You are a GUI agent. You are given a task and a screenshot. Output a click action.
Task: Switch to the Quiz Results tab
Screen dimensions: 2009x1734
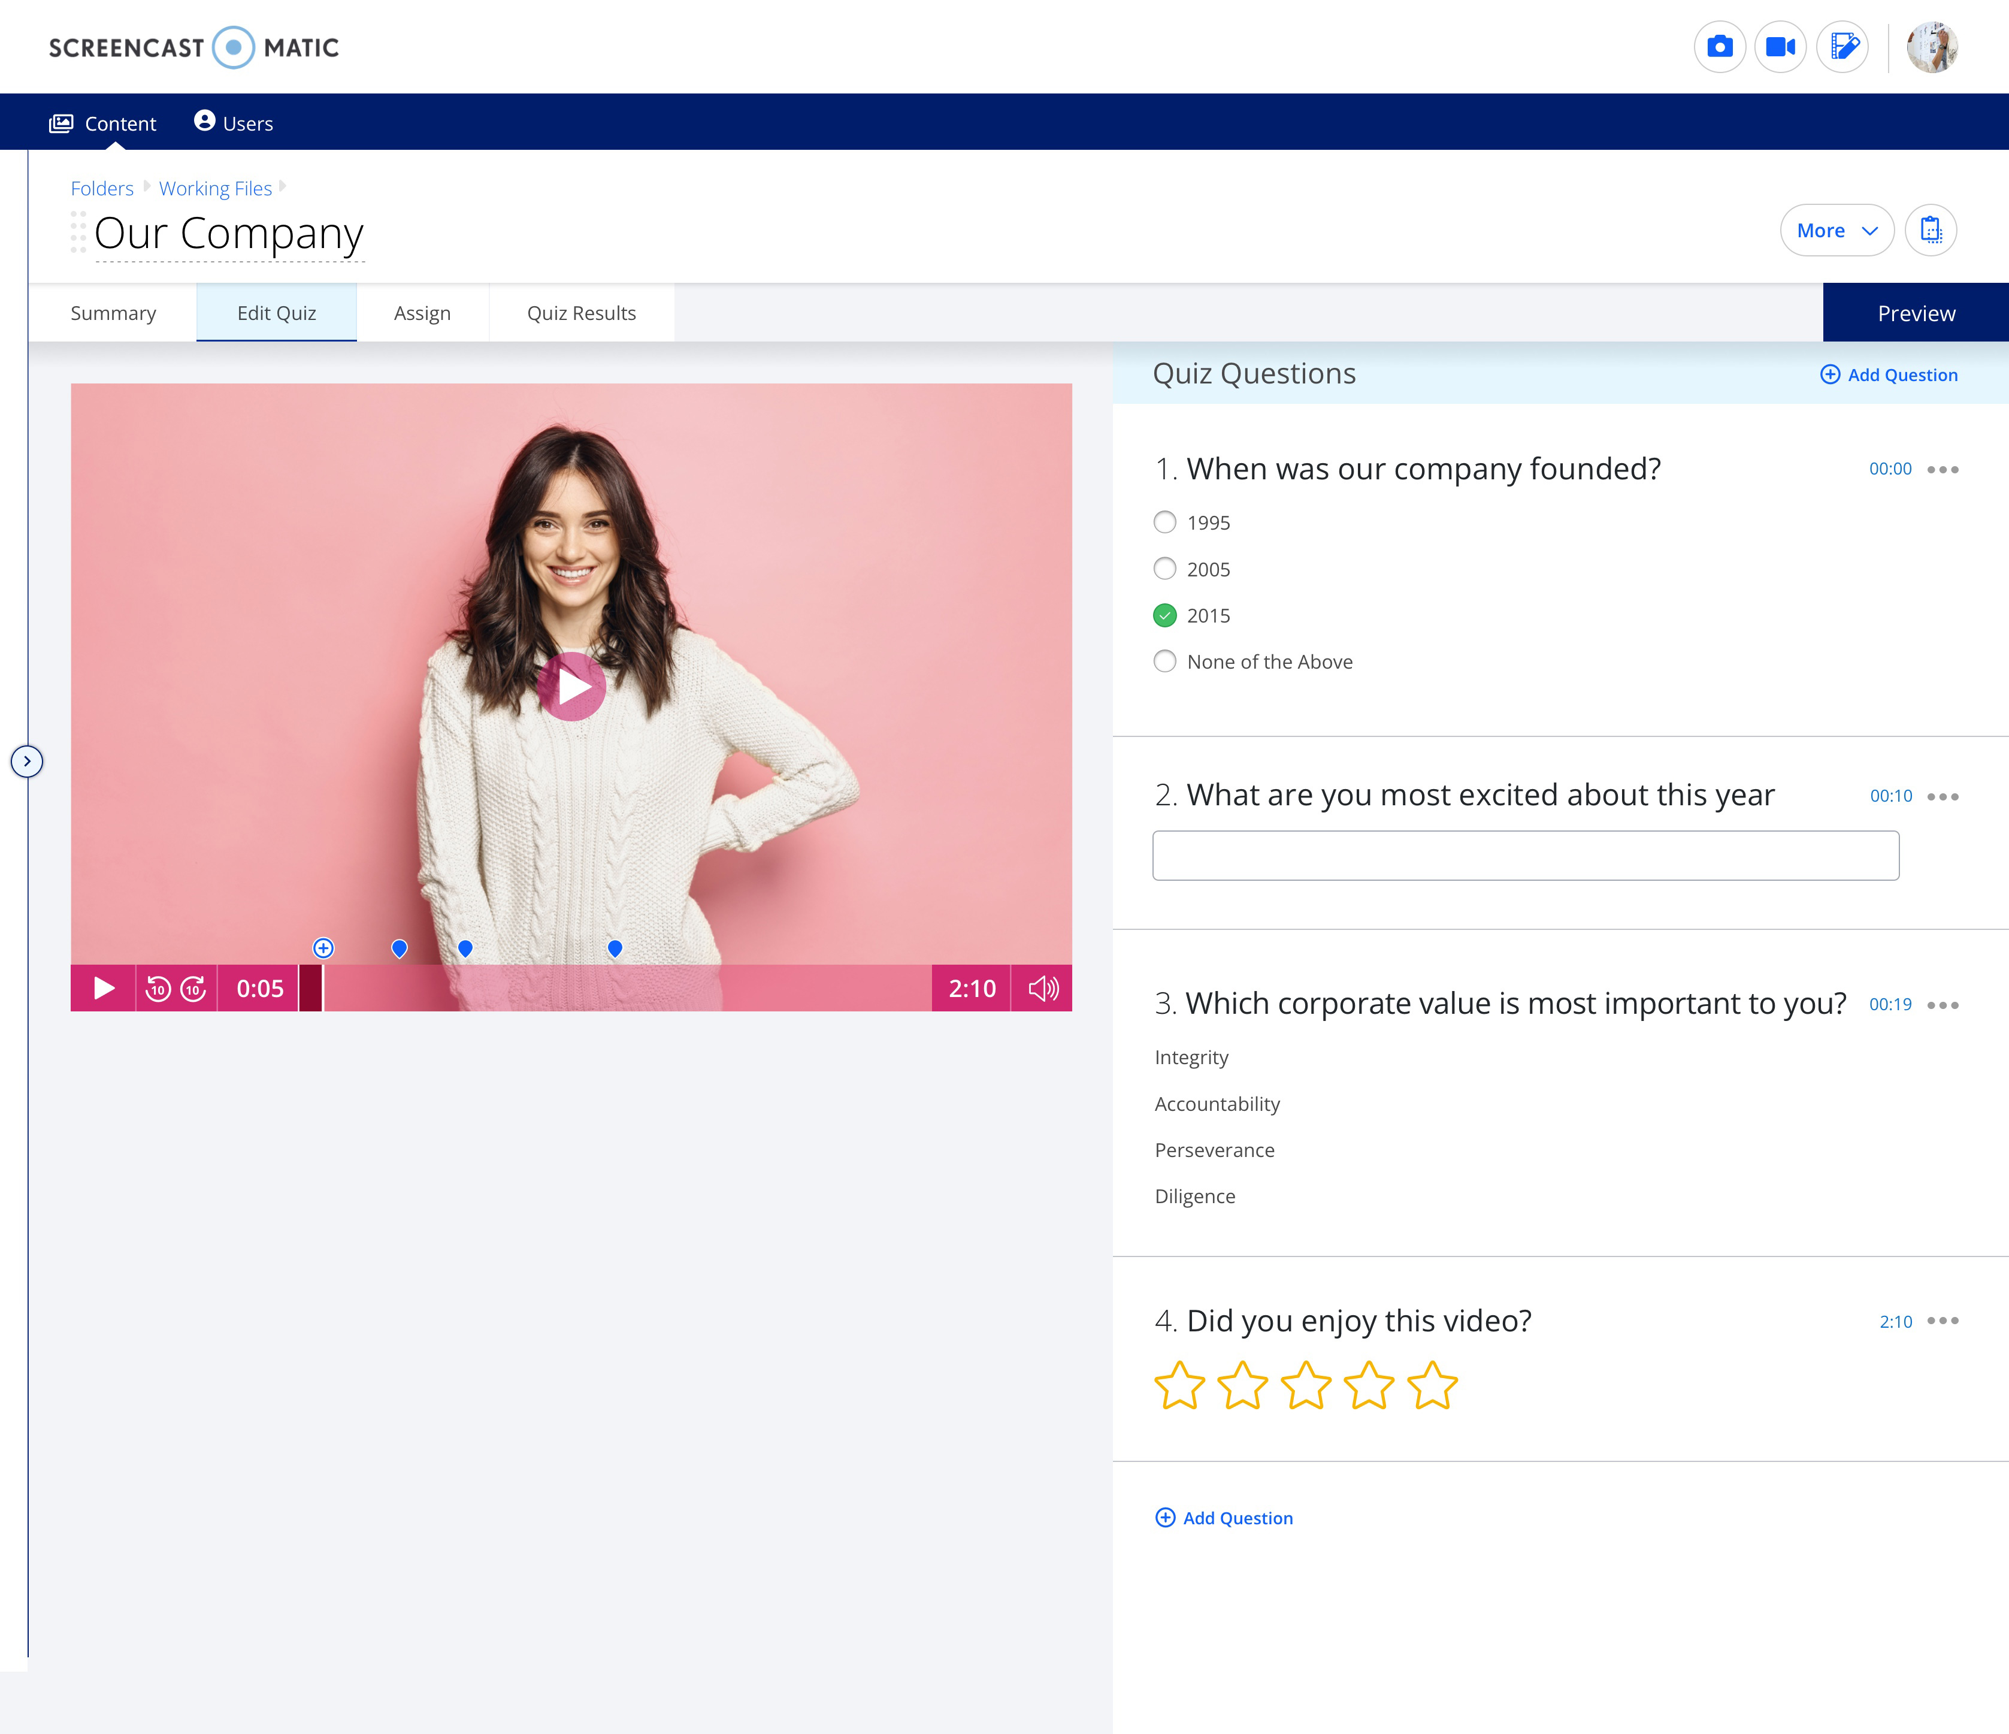(581, 313)
